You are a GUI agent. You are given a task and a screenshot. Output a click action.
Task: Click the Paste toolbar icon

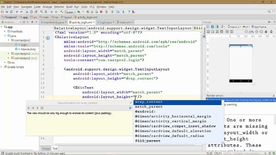click(36, 12)
